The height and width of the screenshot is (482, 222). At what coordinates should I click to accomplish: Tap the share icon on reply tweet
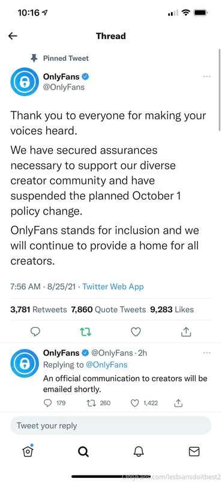click(179, 402)
